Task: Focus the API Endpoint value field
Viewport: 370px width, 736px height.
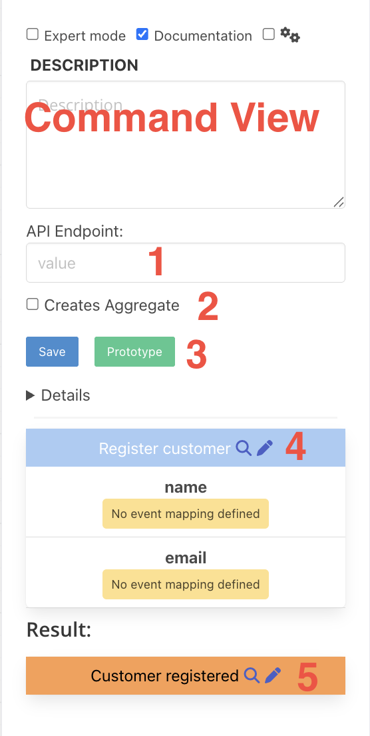Action: pos(186,263)
